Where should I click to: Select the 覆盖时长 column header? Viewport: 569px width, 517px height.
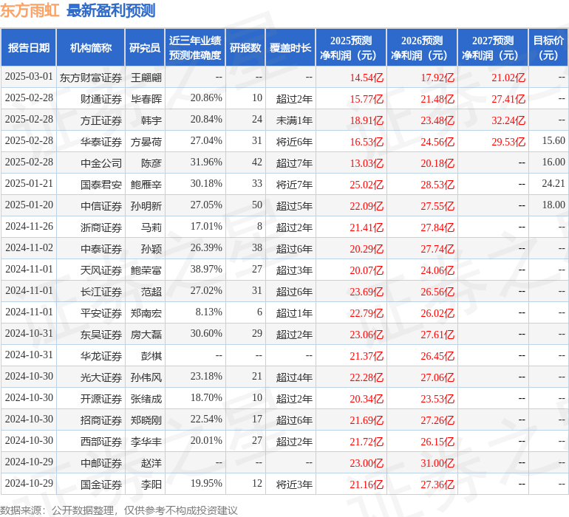pos(290,47)
